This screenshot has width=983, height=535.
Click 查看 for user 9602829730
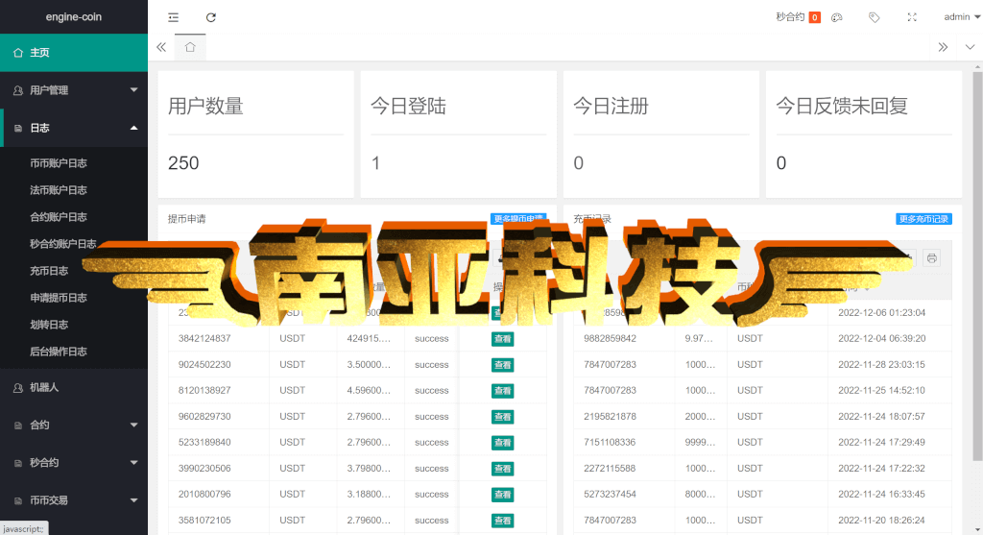pos(502,417)
